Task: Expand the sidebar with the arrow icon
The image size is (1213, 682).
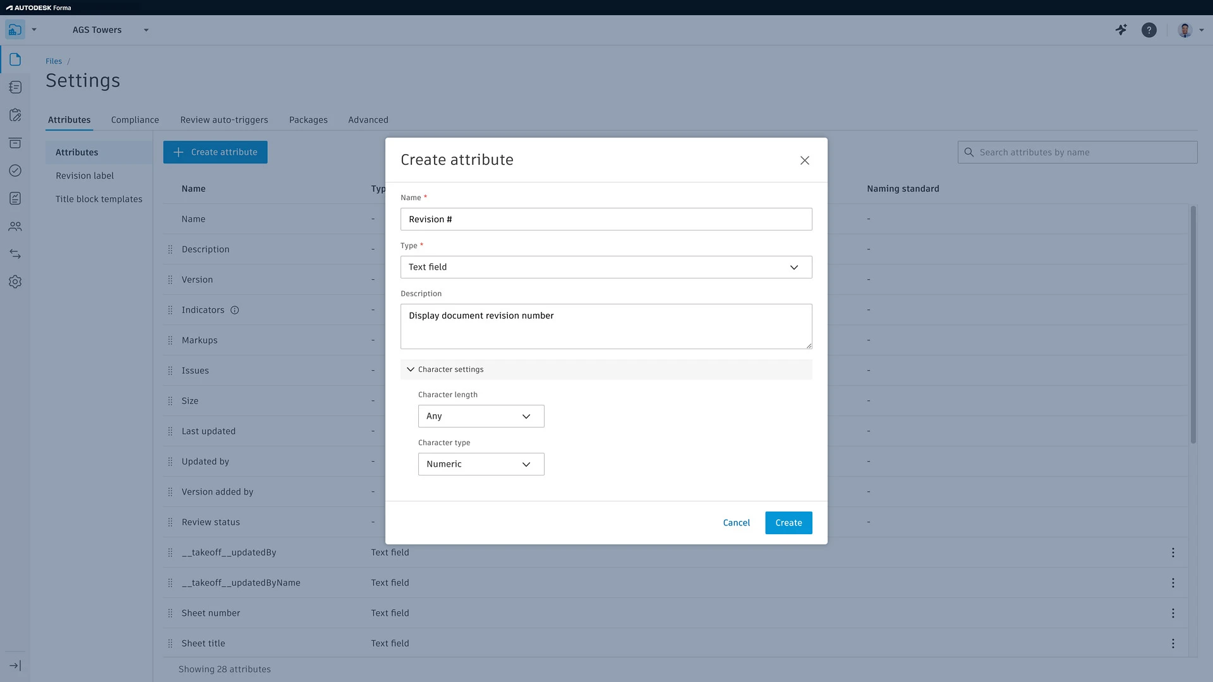Action: (15, 666)
